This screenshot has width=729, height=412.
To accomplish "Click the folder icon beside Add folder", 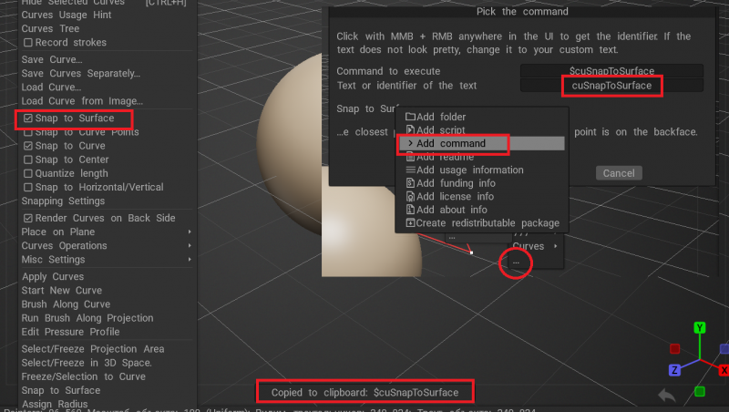I will click(x=410, y=117).
